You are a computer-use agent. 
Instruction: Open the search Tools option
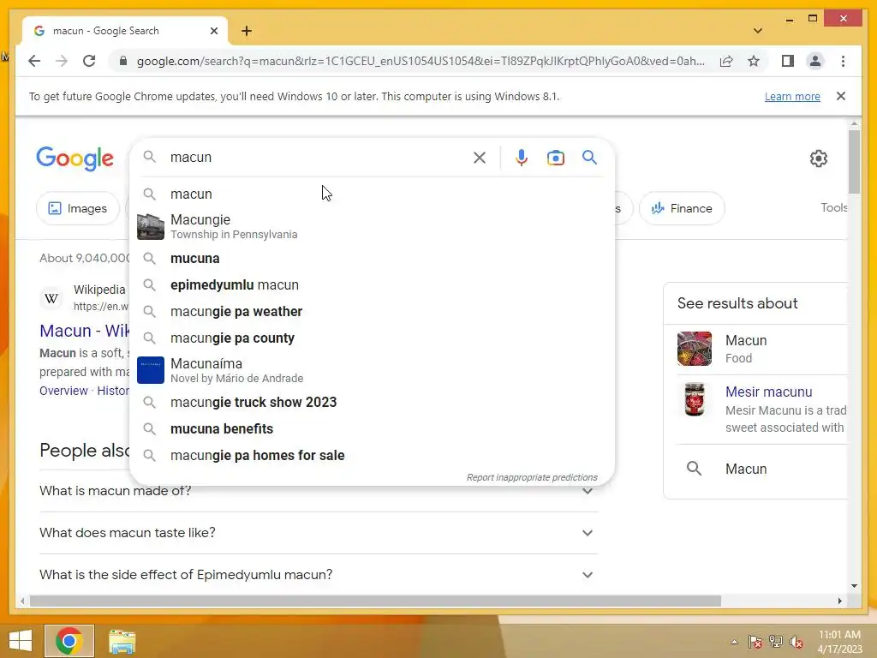pyautogui.click(x=833, y=207)
